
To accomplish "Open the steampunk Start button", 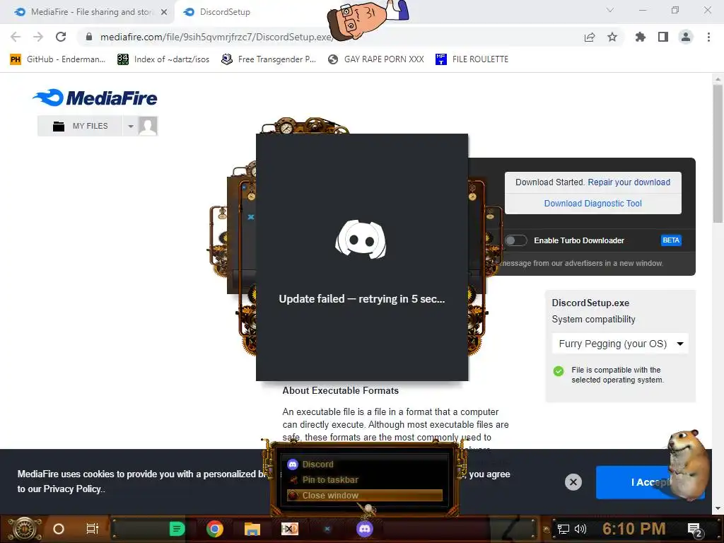I will pos(25,529).
